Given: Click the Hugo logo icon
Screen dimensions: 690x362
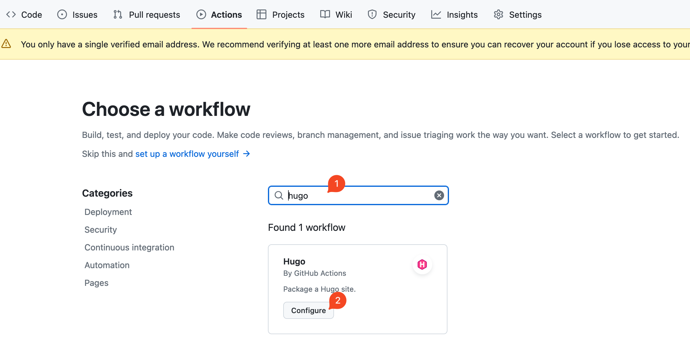Looking at the screenshot, I should pyautogui.click(x=422, y=264).
